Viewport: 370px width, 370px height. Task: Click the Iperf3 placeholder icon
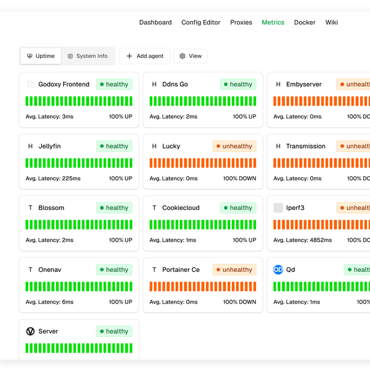click(278, 208)
